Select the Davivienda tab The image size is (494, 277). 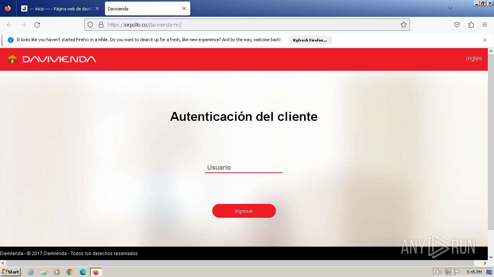click(x=147, y=8)
